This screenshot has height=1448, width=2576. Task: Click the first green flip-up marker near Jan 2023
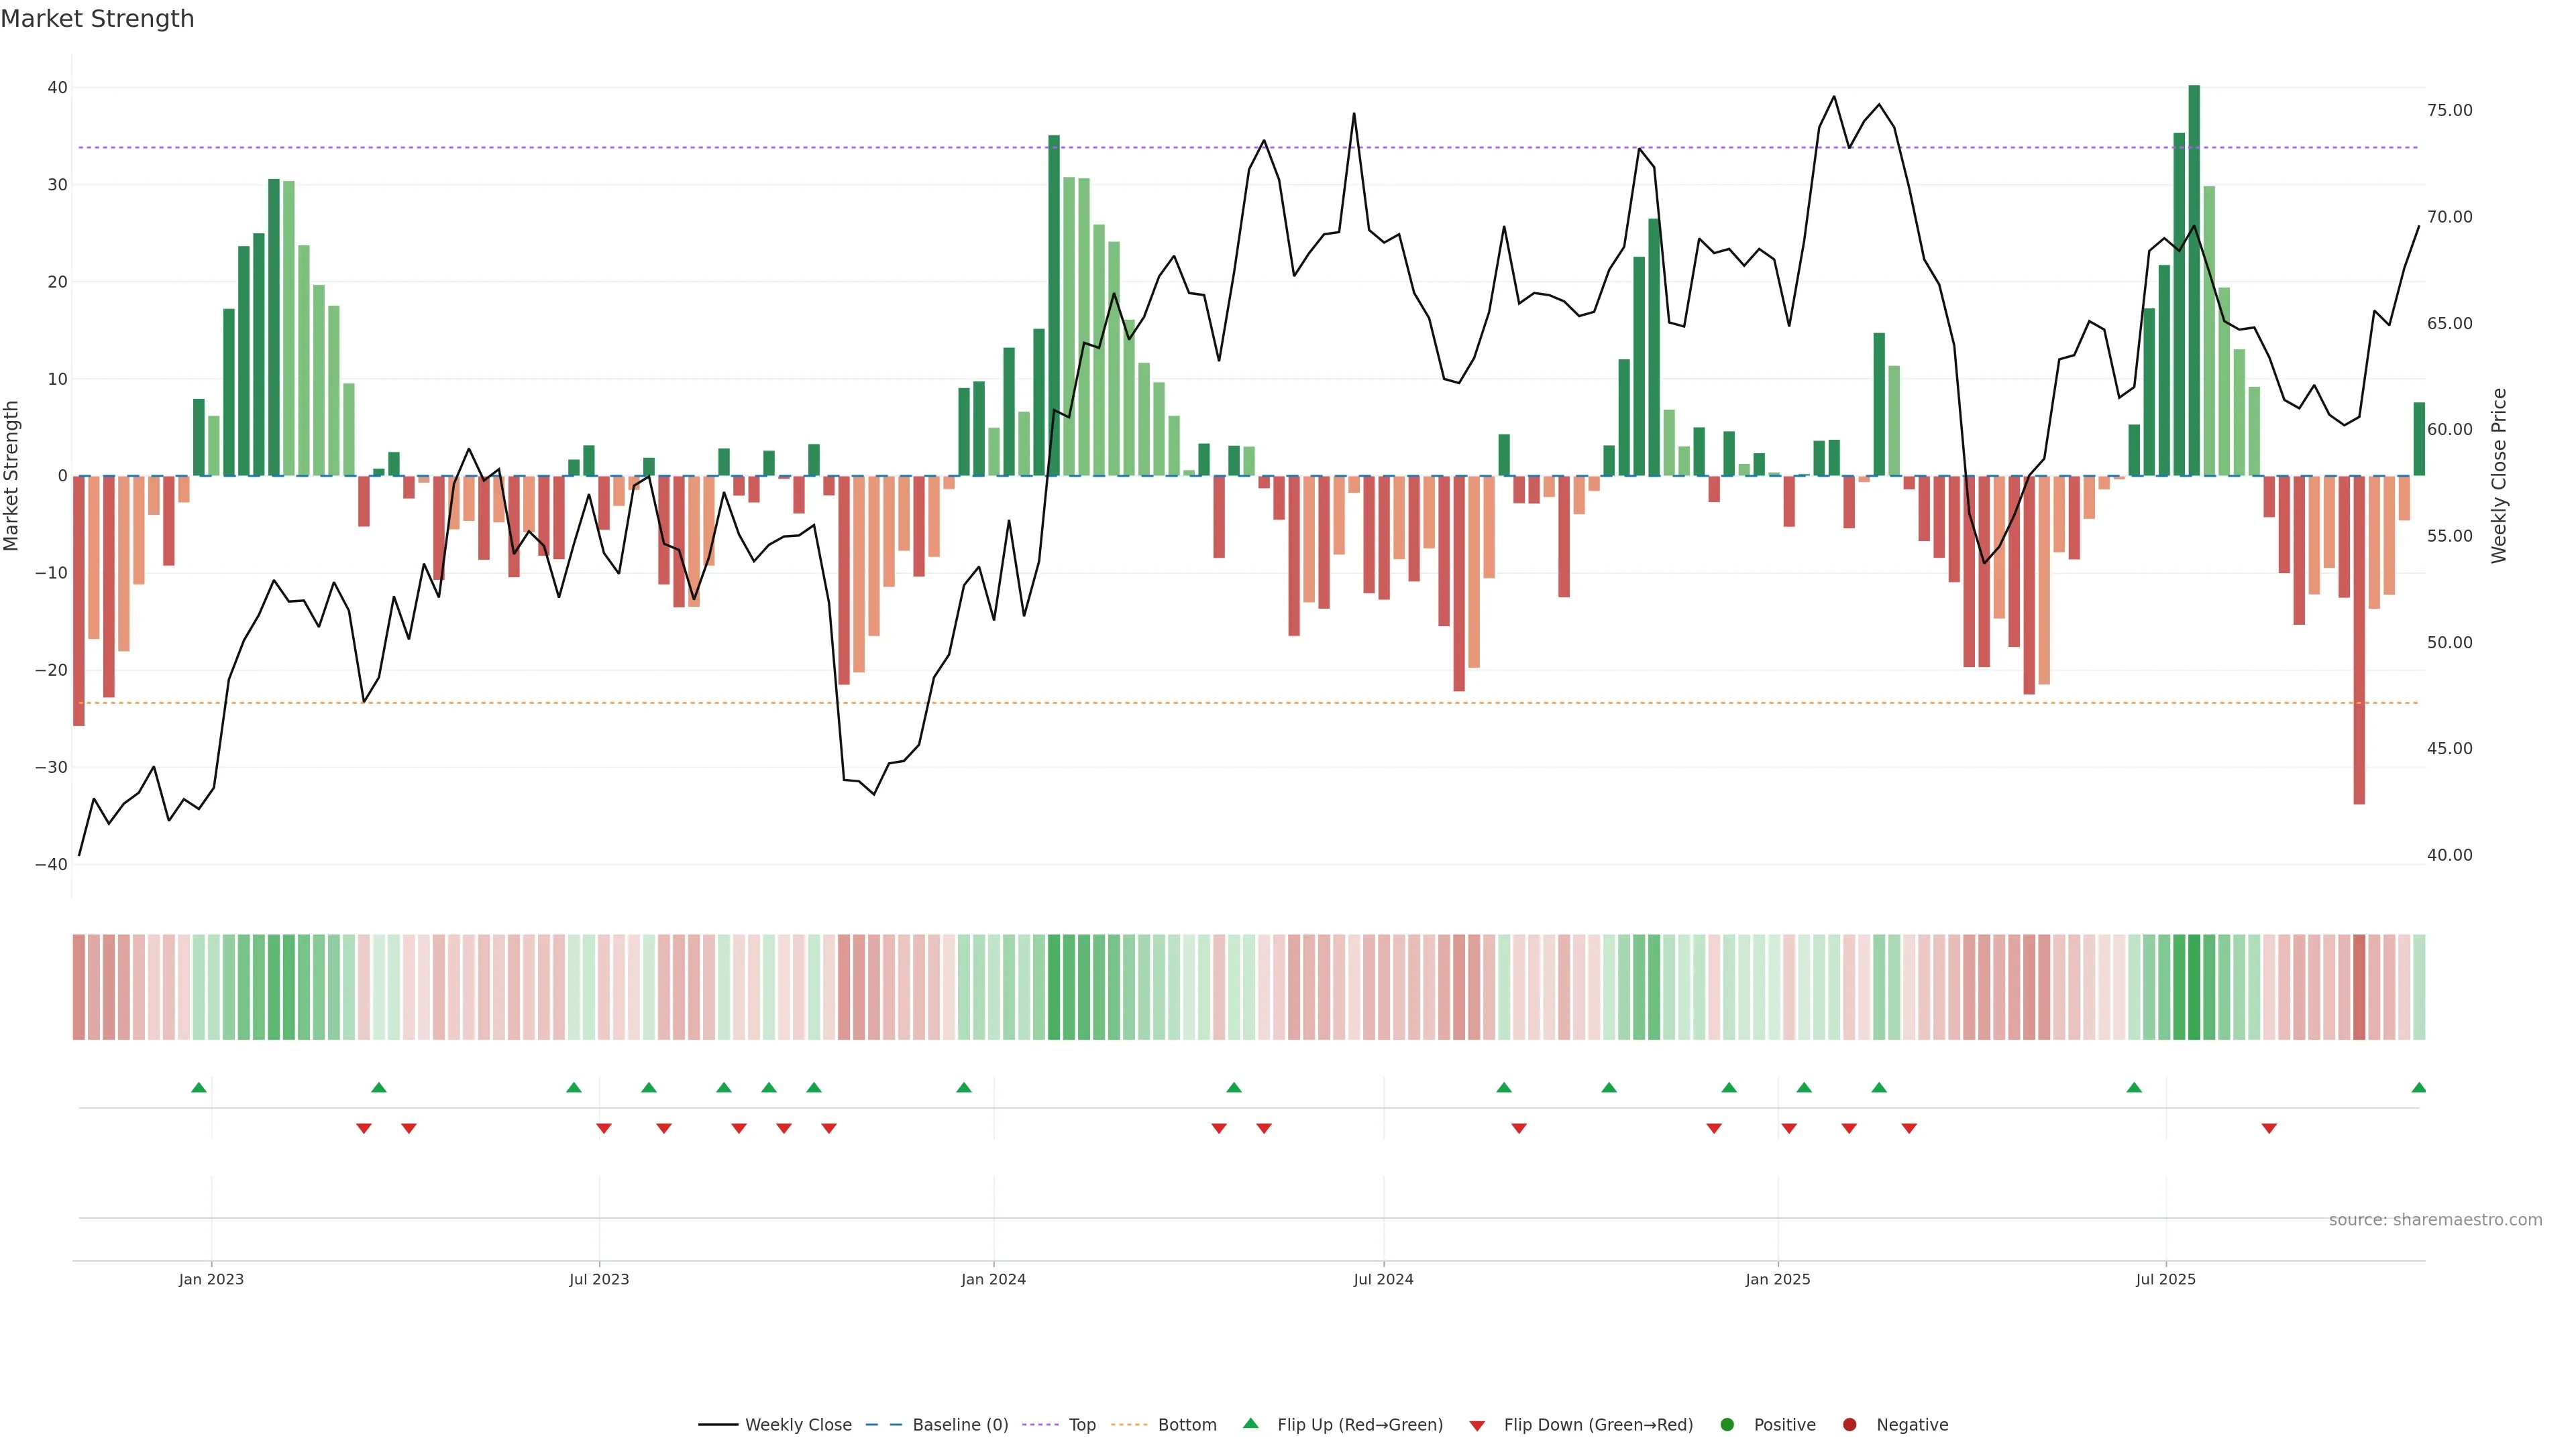point(199,1087)
